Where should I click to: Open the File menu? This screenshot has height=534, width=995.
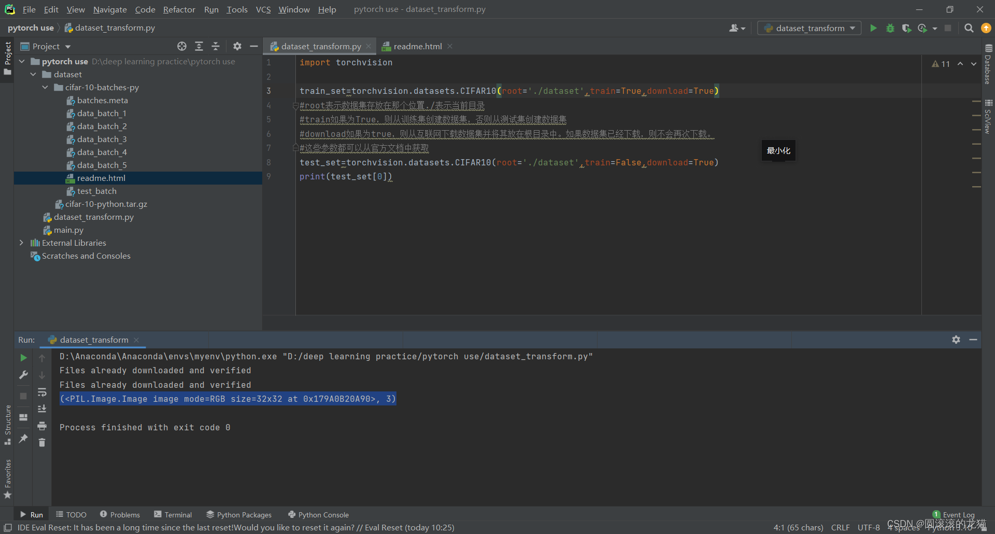[29, 9]
